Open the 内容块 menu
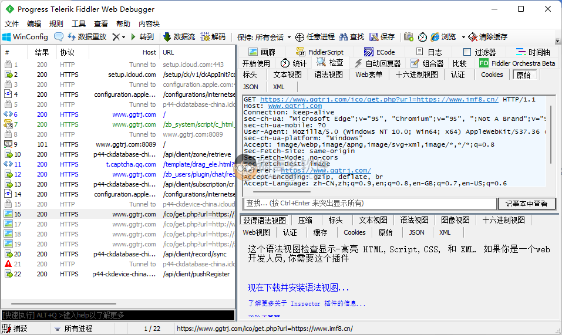 (149, 24)
